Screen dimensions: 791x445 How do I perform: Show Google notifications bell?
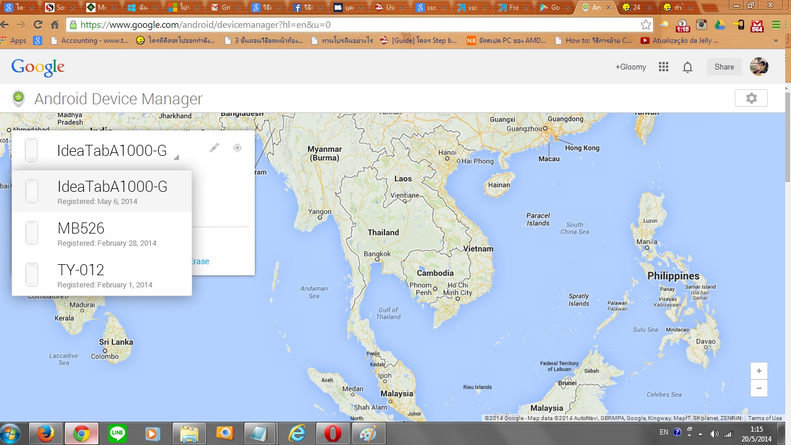(687, 67)
